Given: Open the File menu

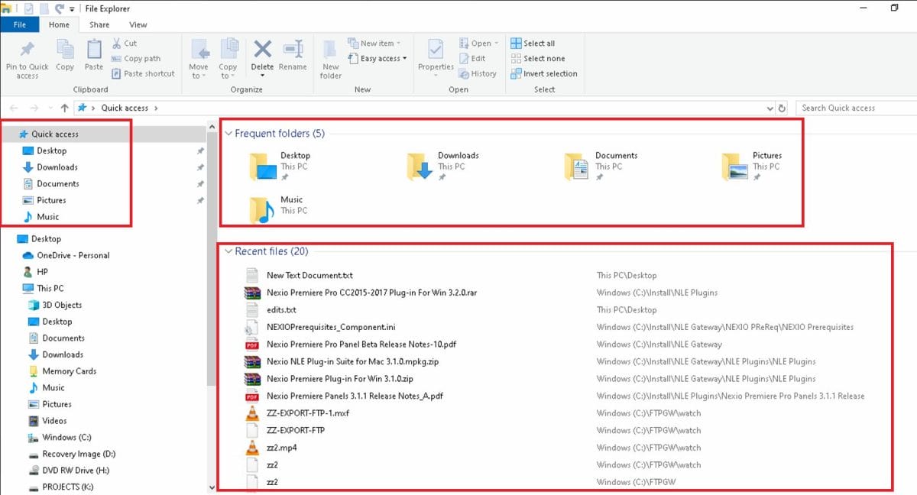Looking at the screenshot, I should click(x=20, y=24).
